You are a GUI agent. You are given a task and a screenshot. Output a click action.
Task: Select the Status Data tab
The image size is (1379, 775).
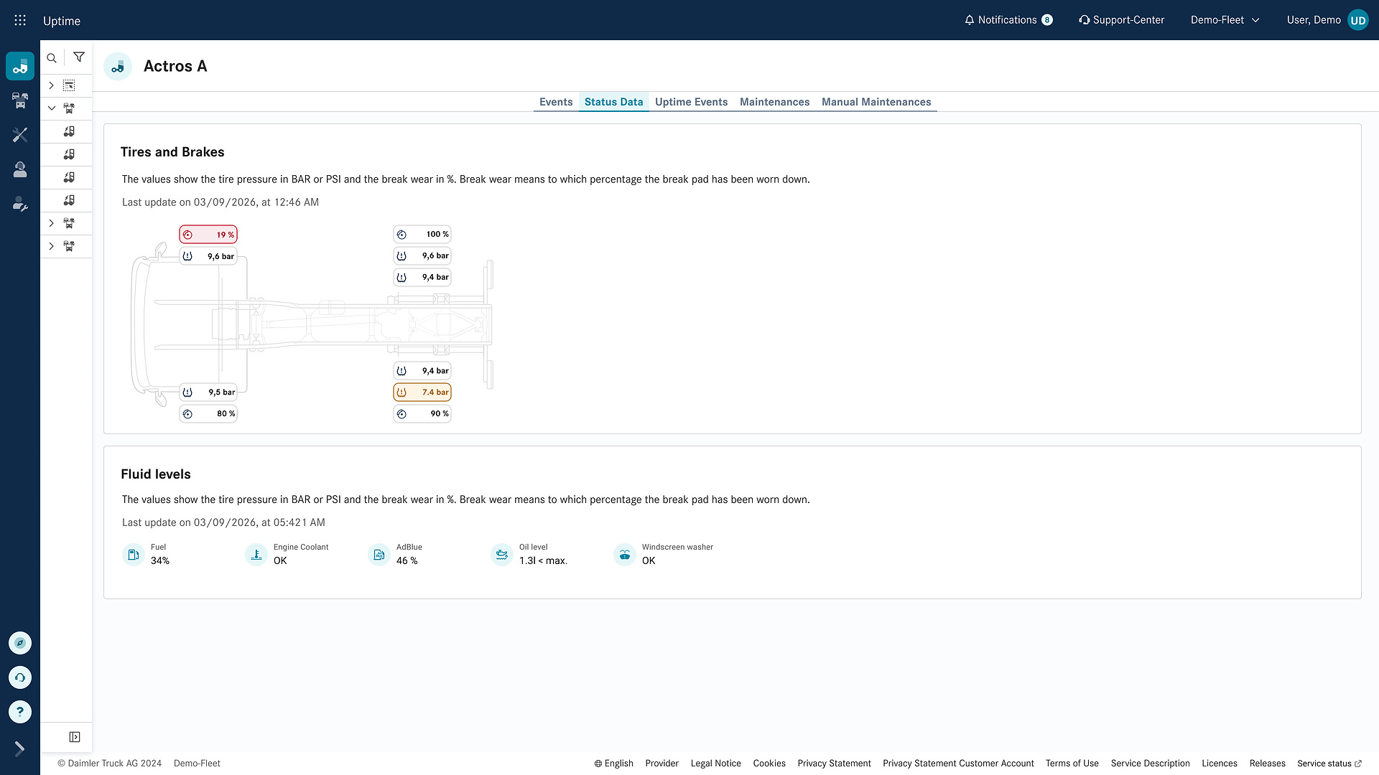[x=613, y=102]
